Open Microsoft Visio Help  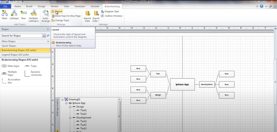(x=262, y=6)
